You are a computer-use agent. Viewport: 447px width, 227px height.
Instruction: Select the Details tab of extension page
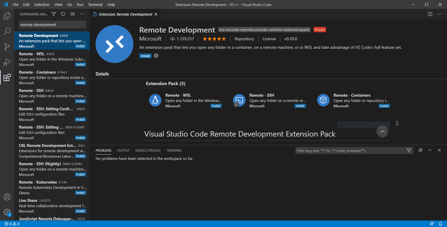(x=102, y=74)
